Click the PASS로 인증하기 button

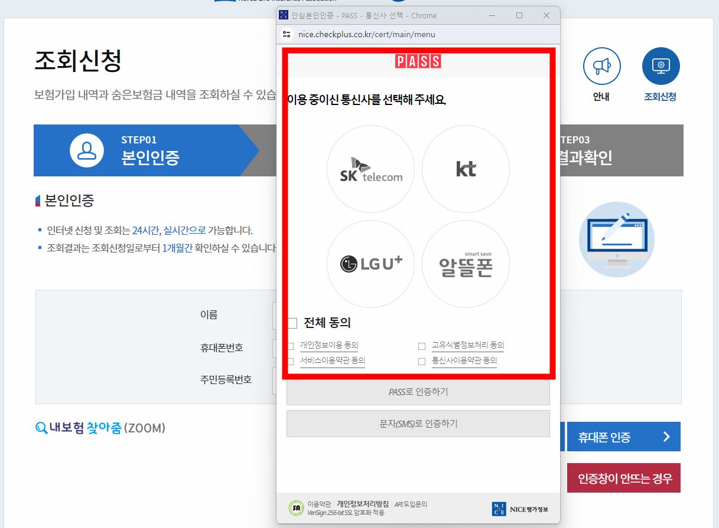pos(418,392)
